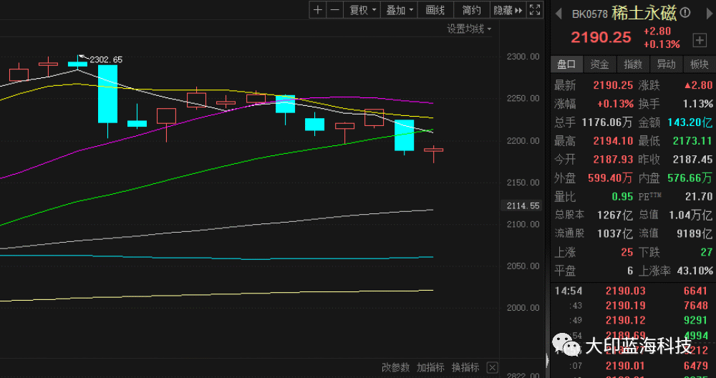Close the indicator panel with X icon
The width and height of the screenshot is (716, 378).
[x=492, y=367]
